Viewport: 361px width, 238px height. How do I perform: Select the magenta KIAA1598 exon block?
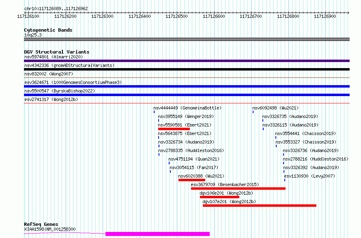tap(157, 234)
